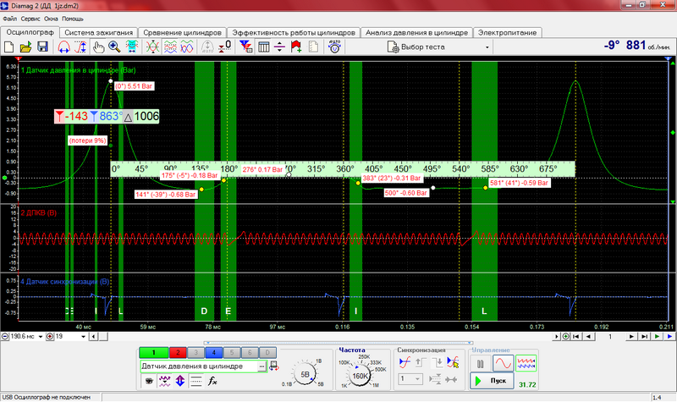The image size is (677, 402).
Task: Switch to Анализ давления в цилиндре tab
Action: coord(416,32)
